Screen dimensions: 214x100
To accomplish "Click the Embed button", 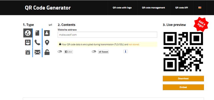I will click(x=183, y=87).
